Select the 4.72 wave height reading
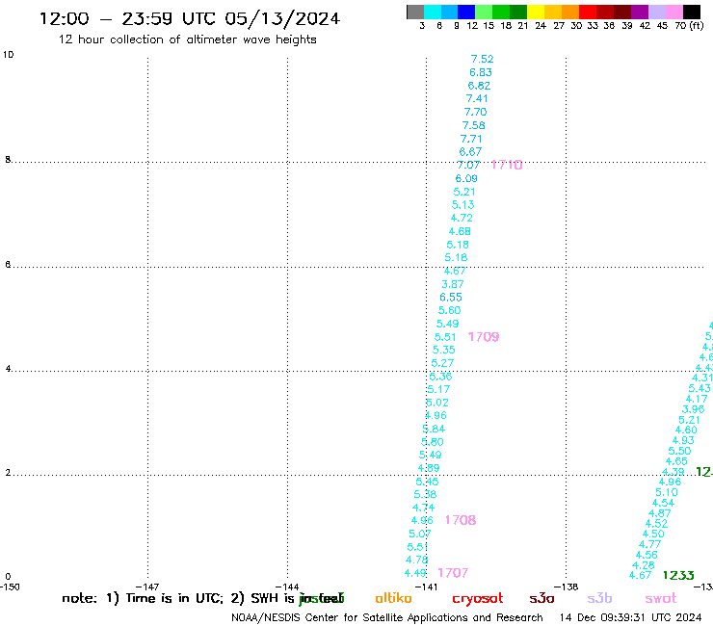This screenshot has width=713, height=626. click(462, 218)
